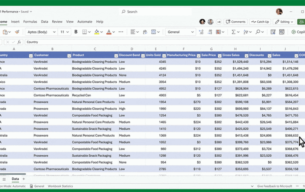Open Units Sold filter arrow
305x192 pixels.
(164, 56)
